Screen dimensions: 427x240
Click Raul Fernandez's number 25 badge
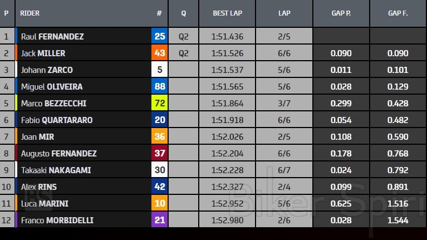[x=160, y=37]
